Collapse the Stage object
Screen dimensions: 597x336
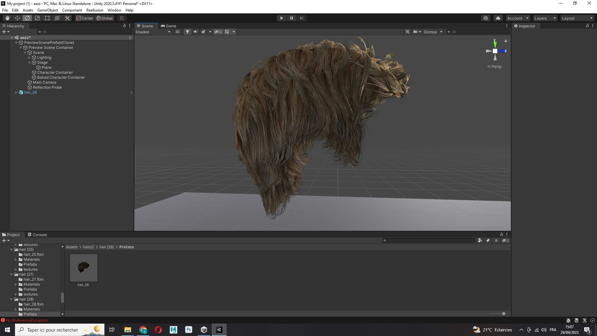29,63
